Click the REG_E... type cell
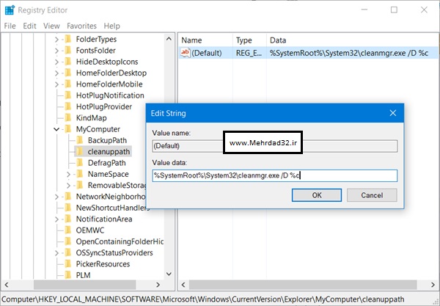The height and width of the screenshot is (306, 440). coord(249,53)
